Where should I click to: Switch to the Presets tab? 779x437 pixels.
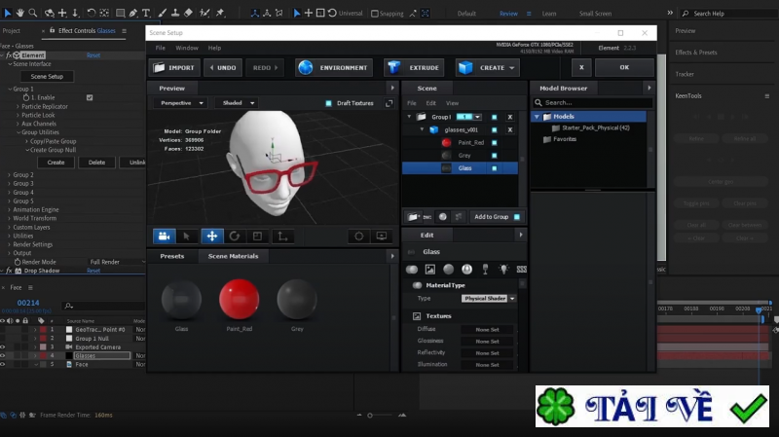pos(172,256)
